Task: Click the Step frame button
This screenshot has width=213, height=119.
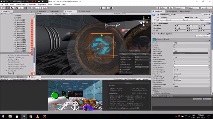Action: point(111,8)
